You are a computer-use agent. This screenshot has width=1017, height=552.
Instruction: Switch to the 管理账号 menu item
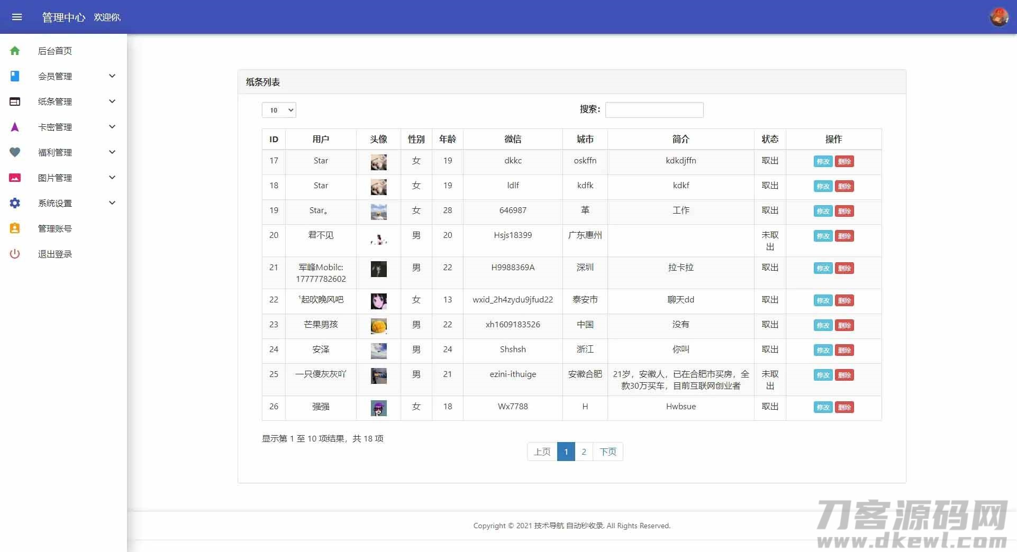pyautogui.click(x=56, y=228)
